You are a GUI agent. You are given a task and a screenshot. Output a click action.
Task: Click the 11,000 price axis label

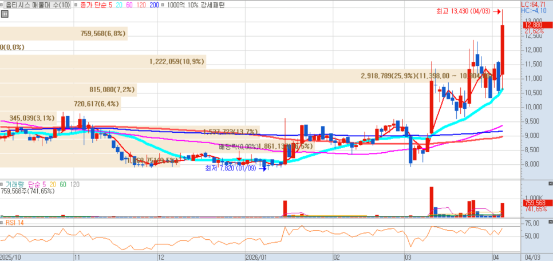[533, 78]
